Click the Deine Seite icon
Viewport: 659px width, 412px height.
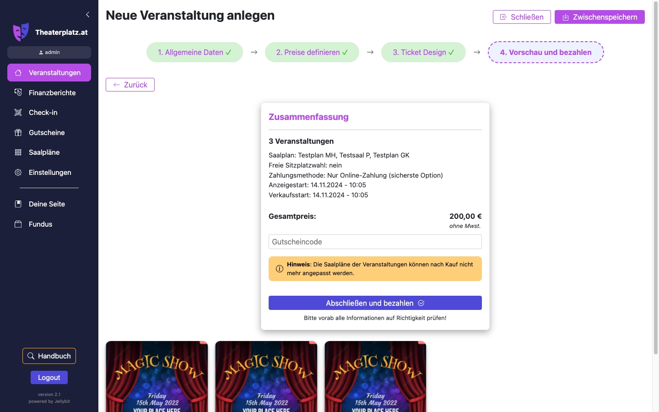point(18,204)
